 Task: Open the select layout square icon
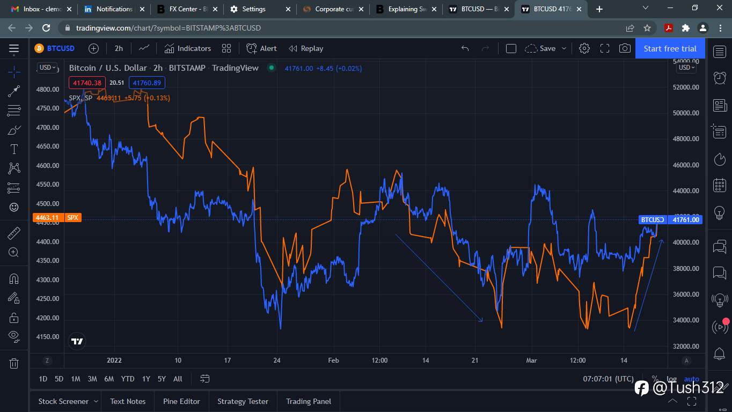511,48
